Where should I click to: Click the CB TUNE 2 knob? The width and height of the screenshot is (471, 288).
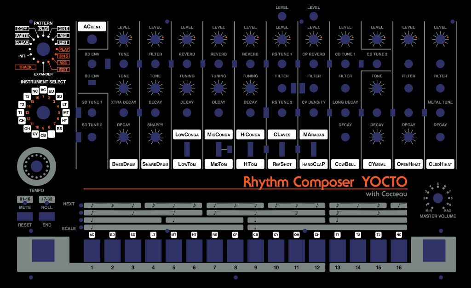377,64
